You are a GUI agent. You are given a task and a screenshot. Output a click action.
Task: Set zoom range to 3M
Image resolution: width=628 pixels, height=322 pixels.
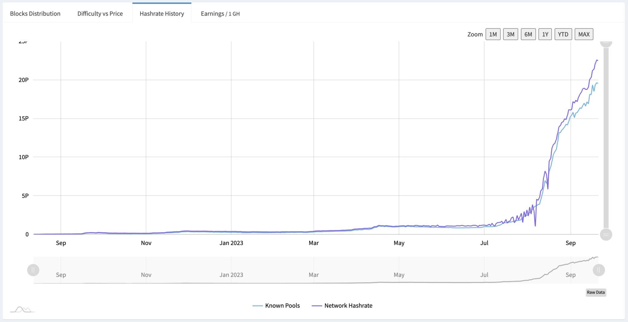point(511,34)
